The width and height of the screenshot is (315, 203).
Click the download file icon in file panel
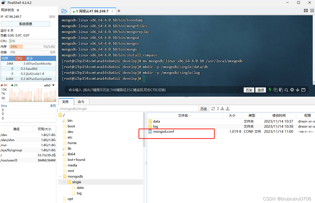click(x=222, y=108)
